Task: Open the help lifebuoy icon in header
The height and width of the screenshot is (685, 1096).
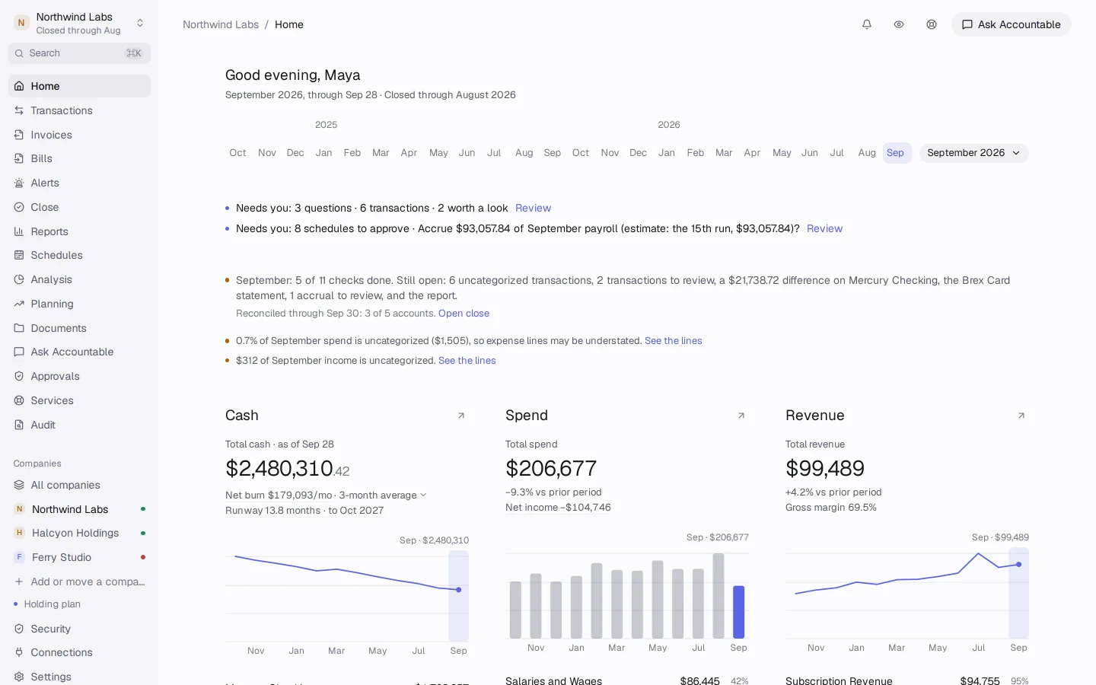Action: (932, 24)
